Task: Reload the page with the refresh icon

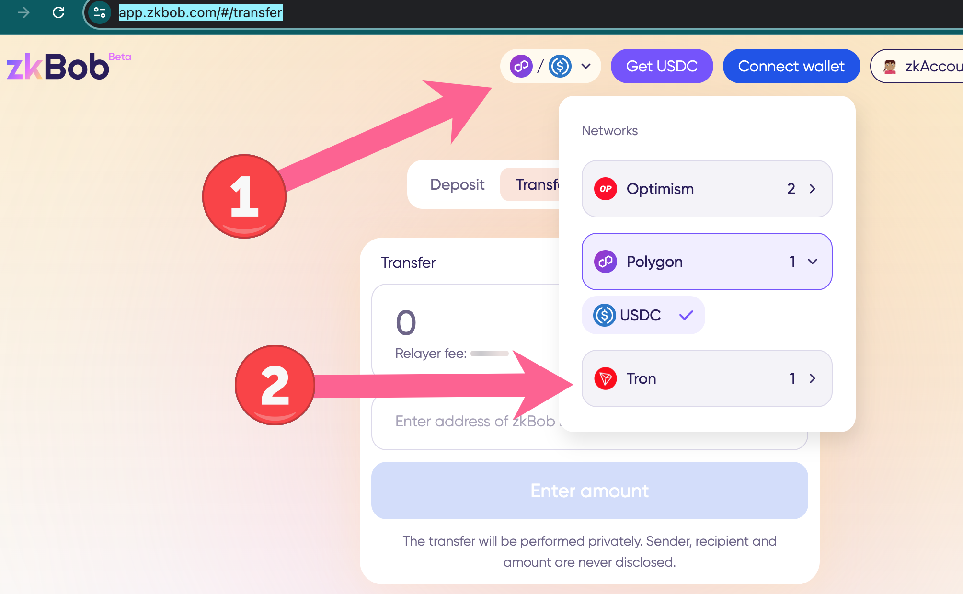Action: click(58, 12)
